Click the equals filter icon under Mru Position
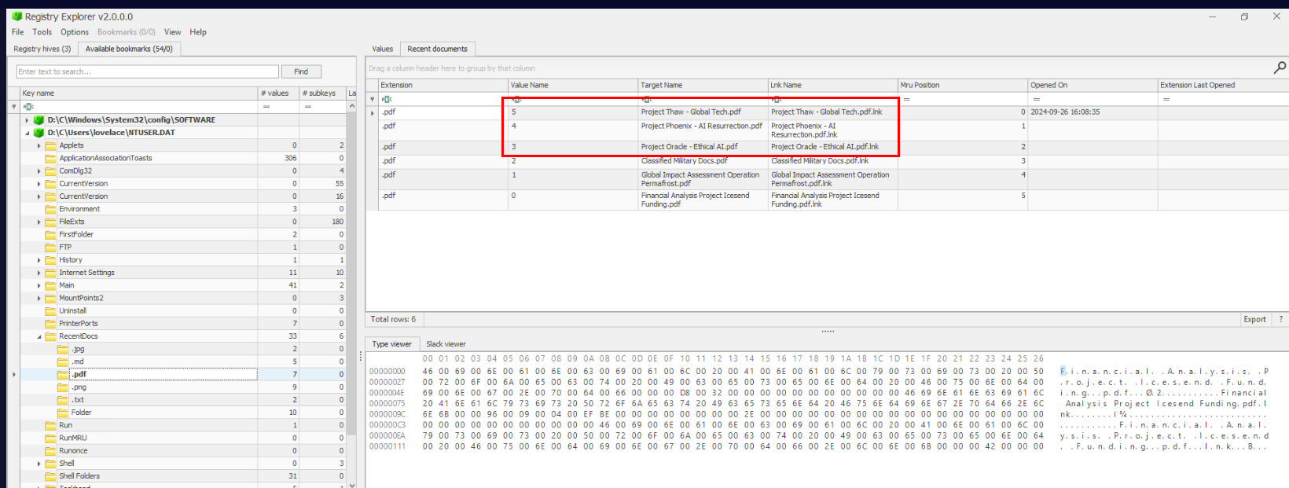Image resolution: width=1289 pixels, height=488 pixels. 906,99
